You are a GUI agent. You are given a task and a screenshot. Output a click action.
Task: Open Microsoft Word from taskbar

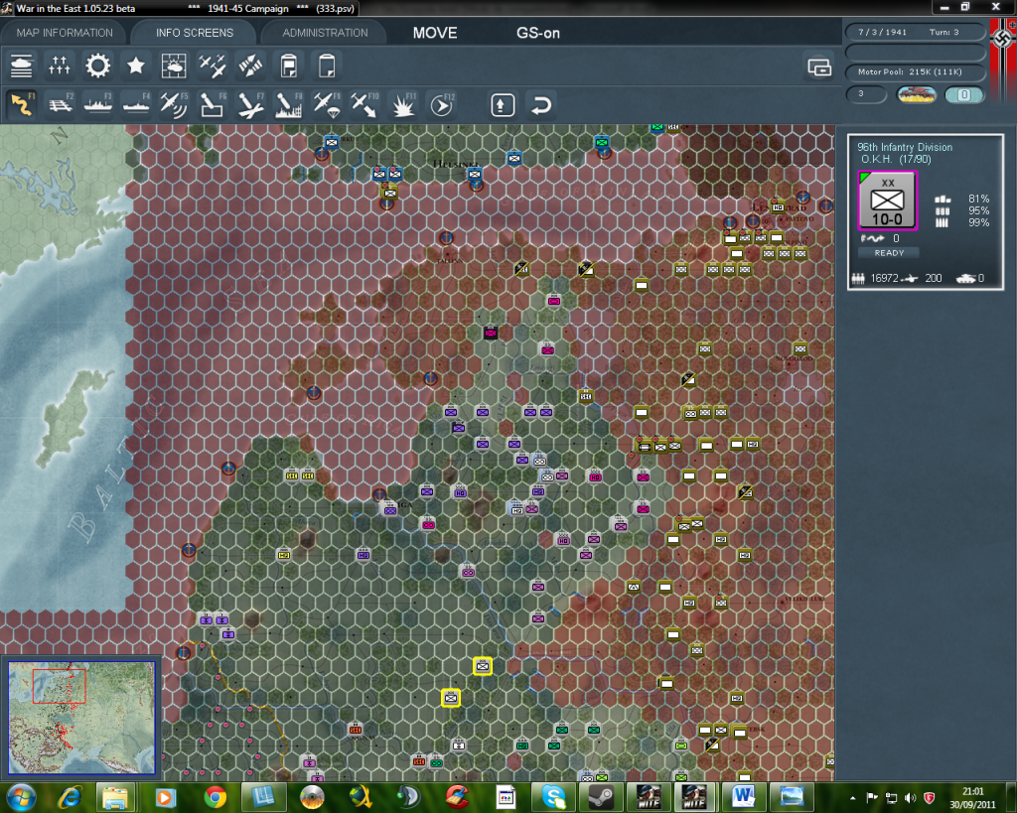pyautogui.click(x=743, y=797)
